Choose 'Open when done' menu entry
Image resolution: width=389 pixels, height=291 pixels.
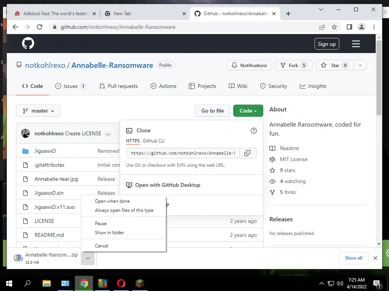coord(123,201)
